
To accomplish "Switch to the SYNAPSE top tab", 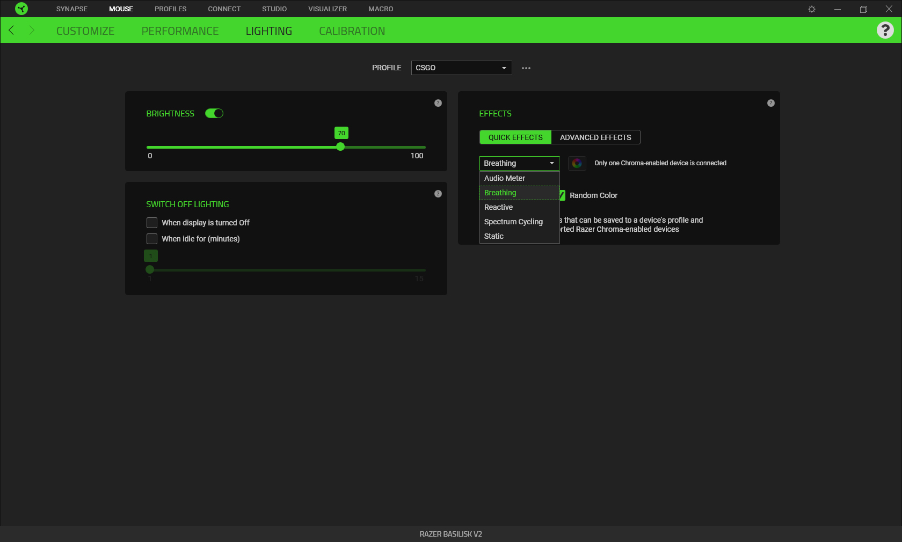I will 72,9.
